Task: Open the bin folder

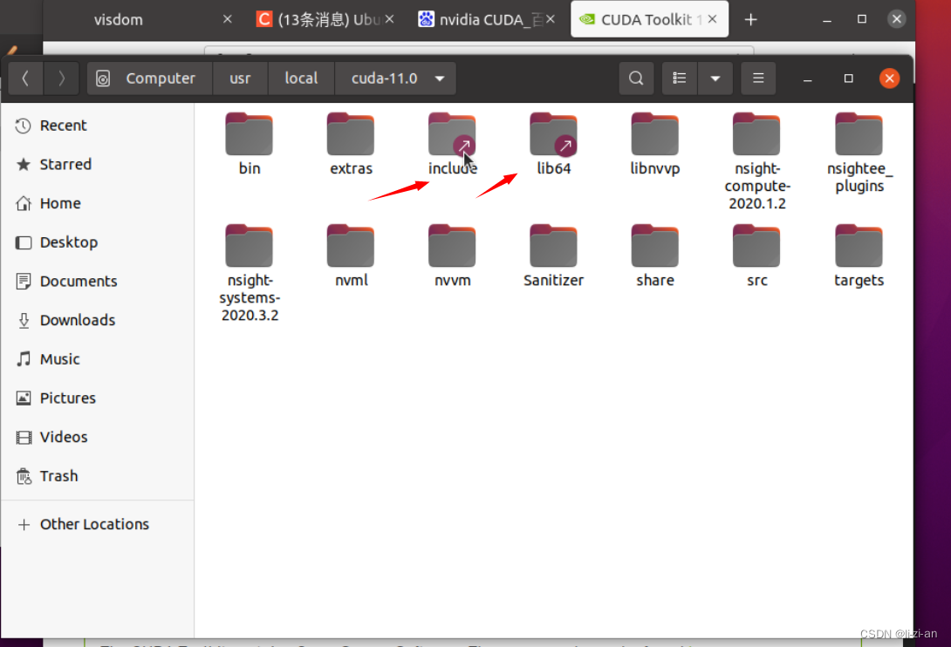Action: point(249,144)
